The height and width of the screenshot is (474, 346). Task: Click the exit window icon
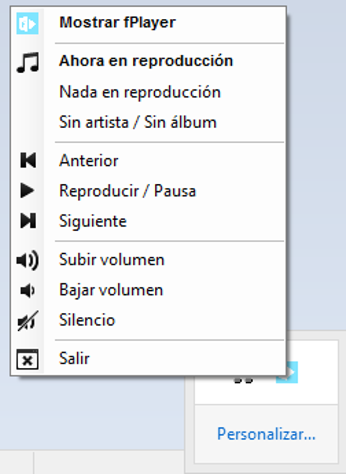pos(27,359)
